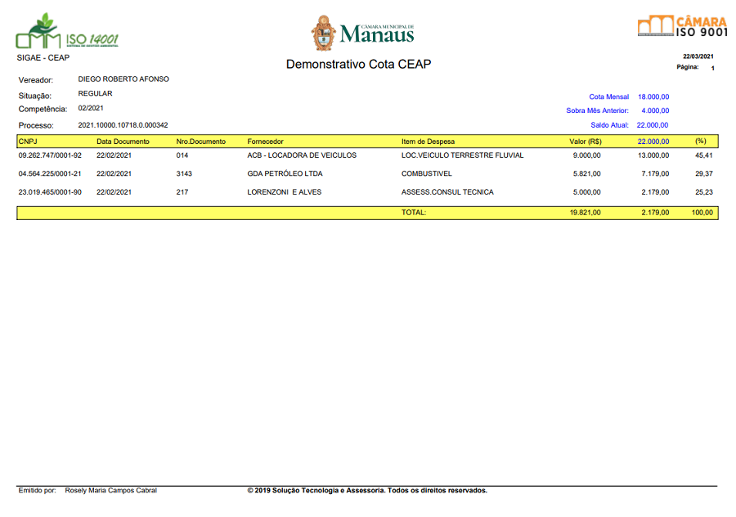Click the Câmara Municipal de Manaus crest

pos(324,33)
